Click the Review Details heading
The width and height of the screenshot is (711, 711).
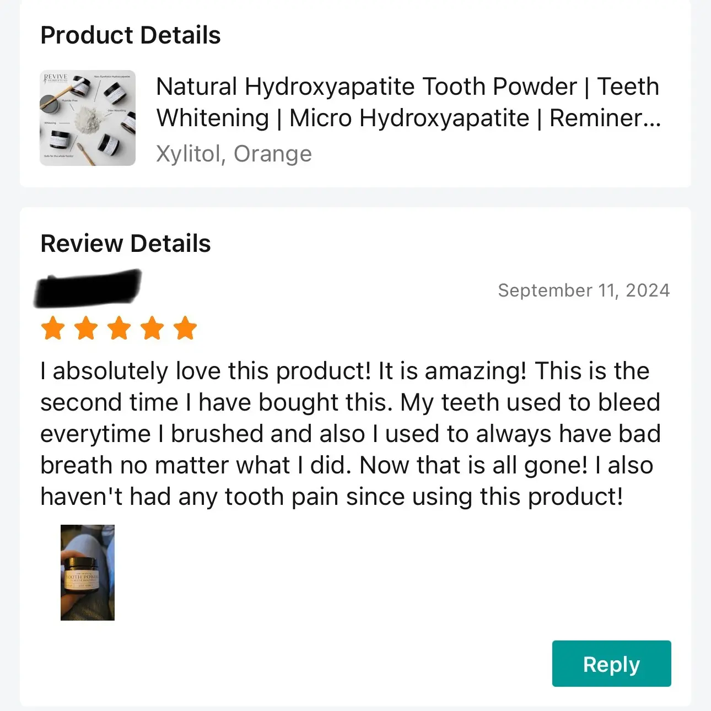pyautogui.click(x=126, y=244)
